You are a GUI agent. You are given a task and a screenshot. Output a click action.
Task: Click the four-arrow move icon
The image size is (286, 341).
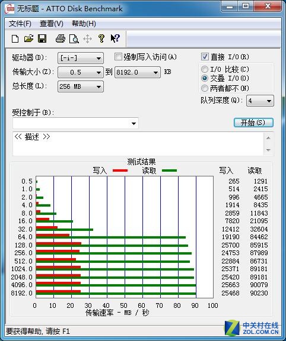(87, 39)
